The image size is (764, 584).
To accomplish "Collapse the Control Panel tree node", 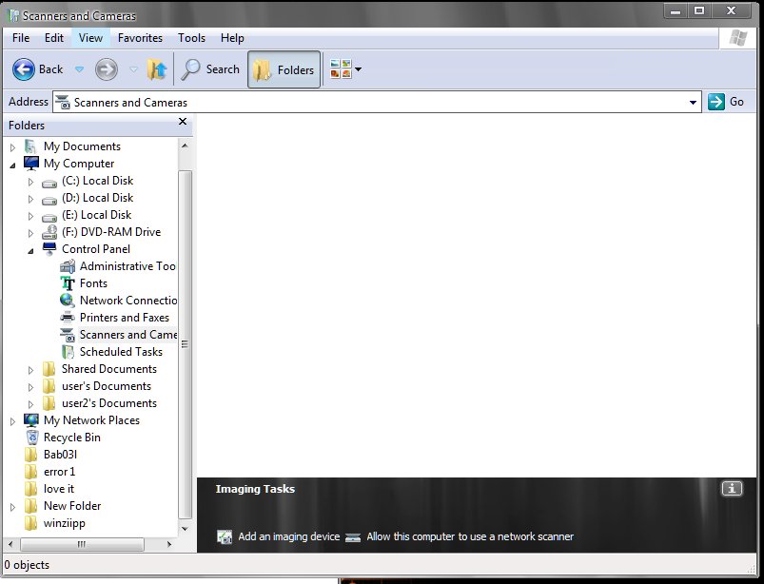I will [x=30, y=249].
